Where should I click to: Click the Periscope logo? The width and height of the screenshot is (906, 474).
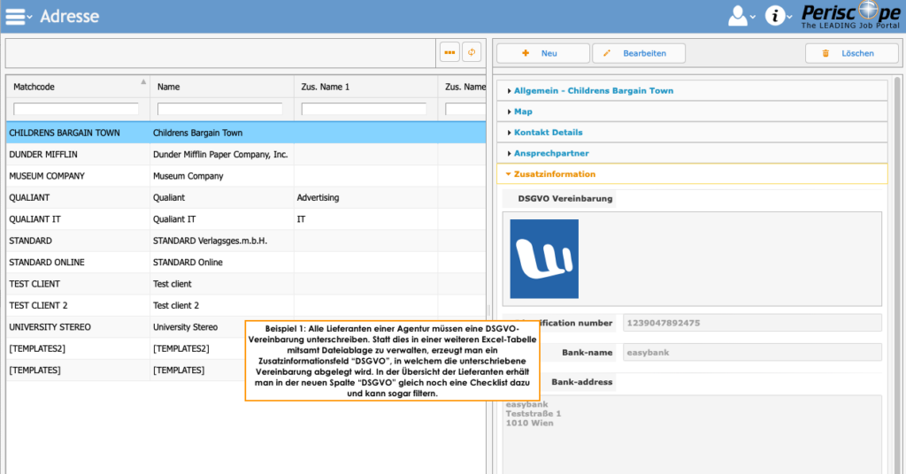point(850,16)
